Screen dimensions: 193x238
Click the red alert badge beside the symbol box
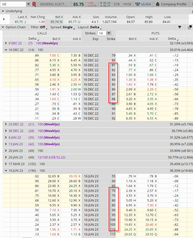[34, 4]
